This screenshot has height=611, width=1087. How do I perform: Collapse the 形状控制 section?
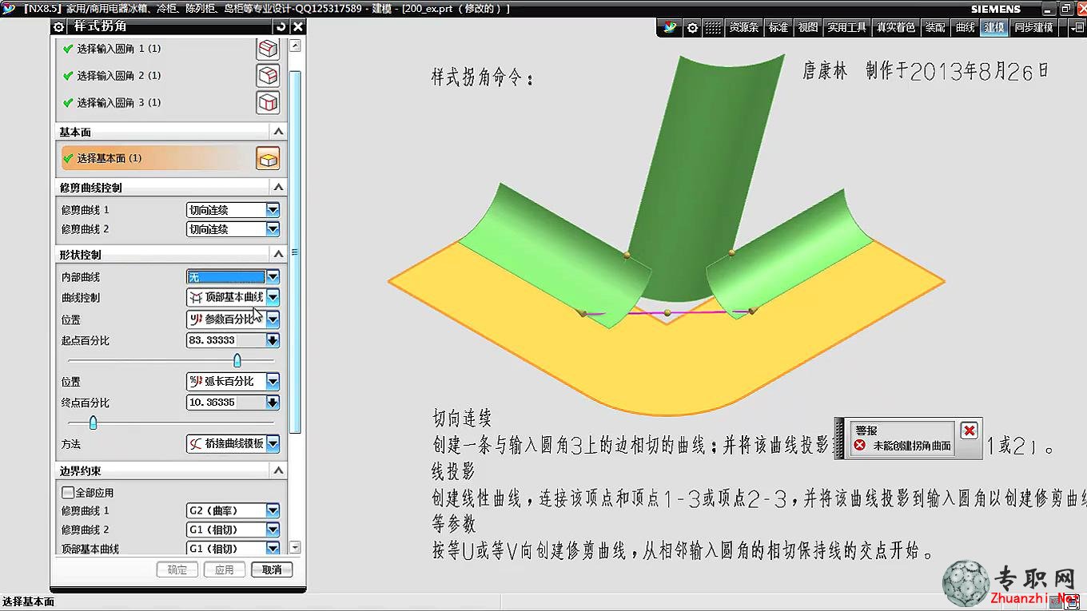(x=278, y=254)
